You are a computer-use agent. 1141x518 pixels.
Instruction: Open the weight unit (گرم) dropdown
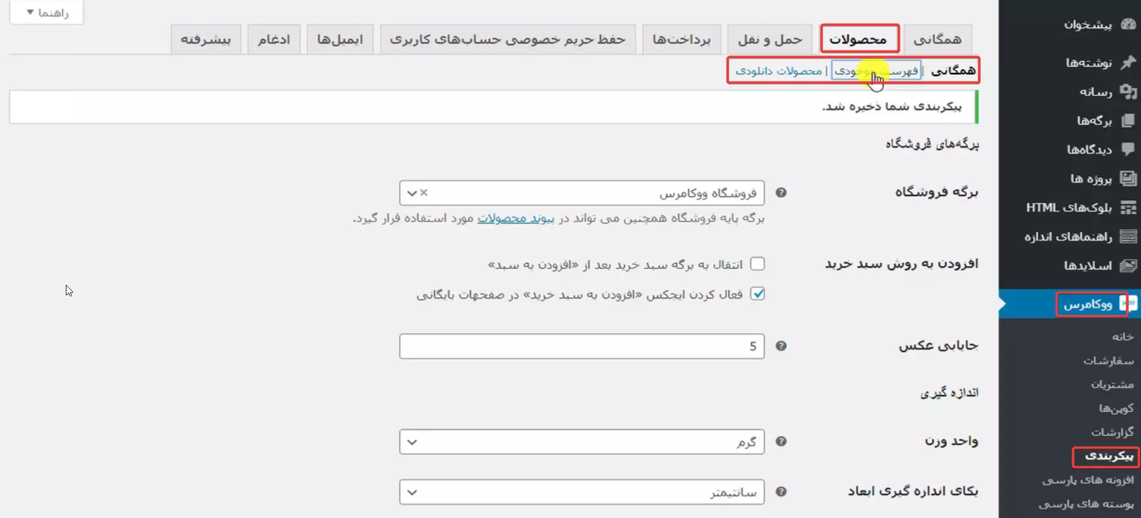tap(582, 441)
